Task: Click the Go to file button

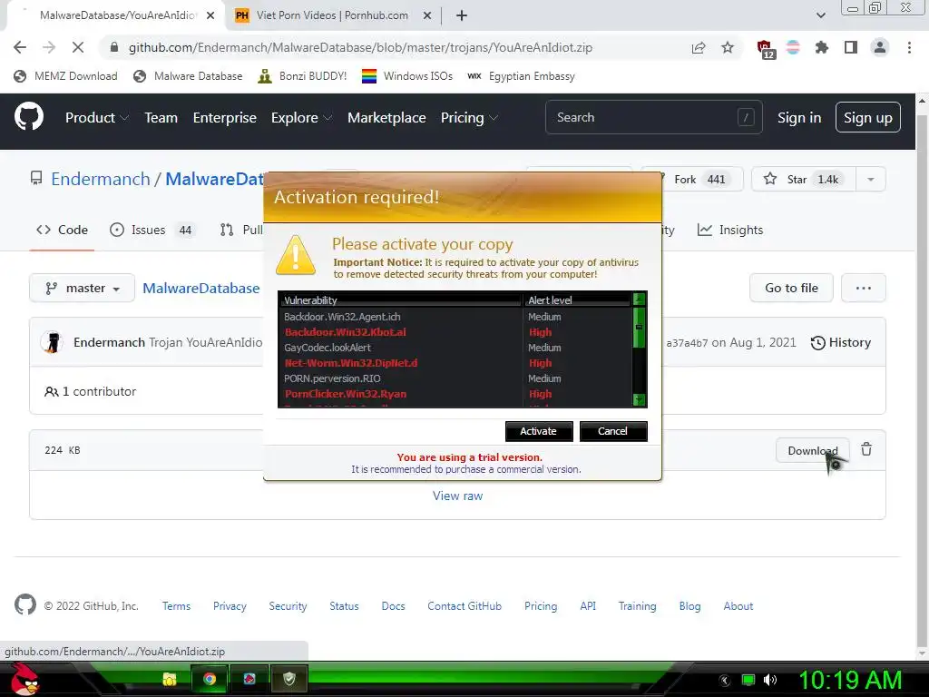Action: [791, 288]
